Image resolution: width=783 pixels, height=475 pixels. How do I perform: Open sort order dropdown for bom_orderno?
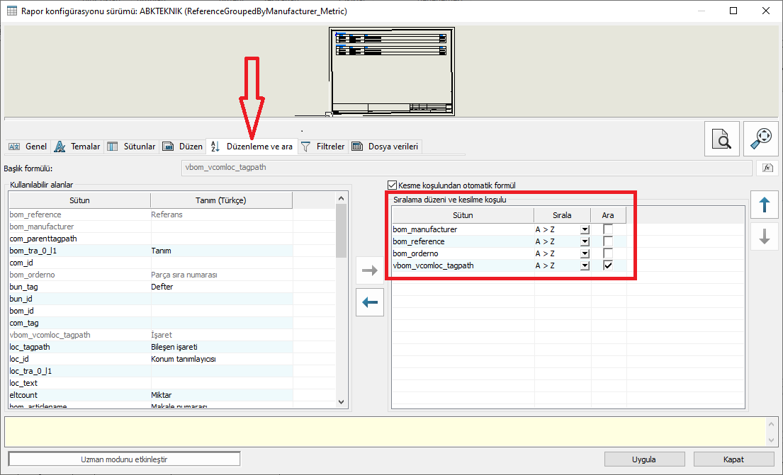585,253
